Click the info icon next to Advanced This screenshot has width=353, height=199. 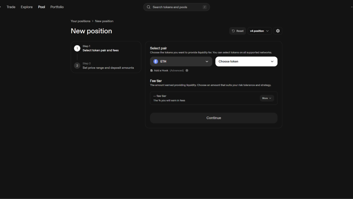click(187, 70)
